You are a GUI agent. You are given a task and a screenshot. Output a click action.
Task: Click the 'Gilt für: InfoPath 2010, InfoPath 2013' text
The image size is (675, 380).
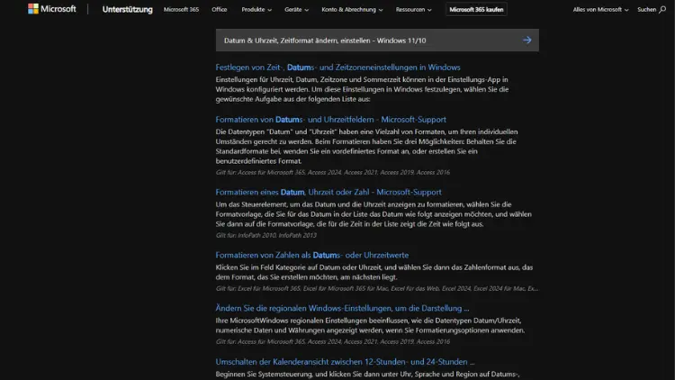click(266, 235)
